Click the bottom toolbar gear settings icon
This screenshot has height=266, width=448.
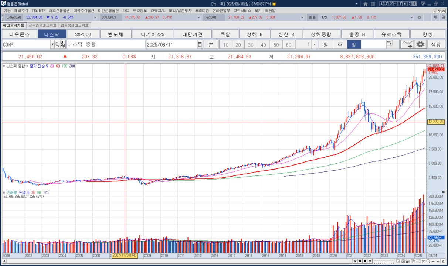point(403,261)
